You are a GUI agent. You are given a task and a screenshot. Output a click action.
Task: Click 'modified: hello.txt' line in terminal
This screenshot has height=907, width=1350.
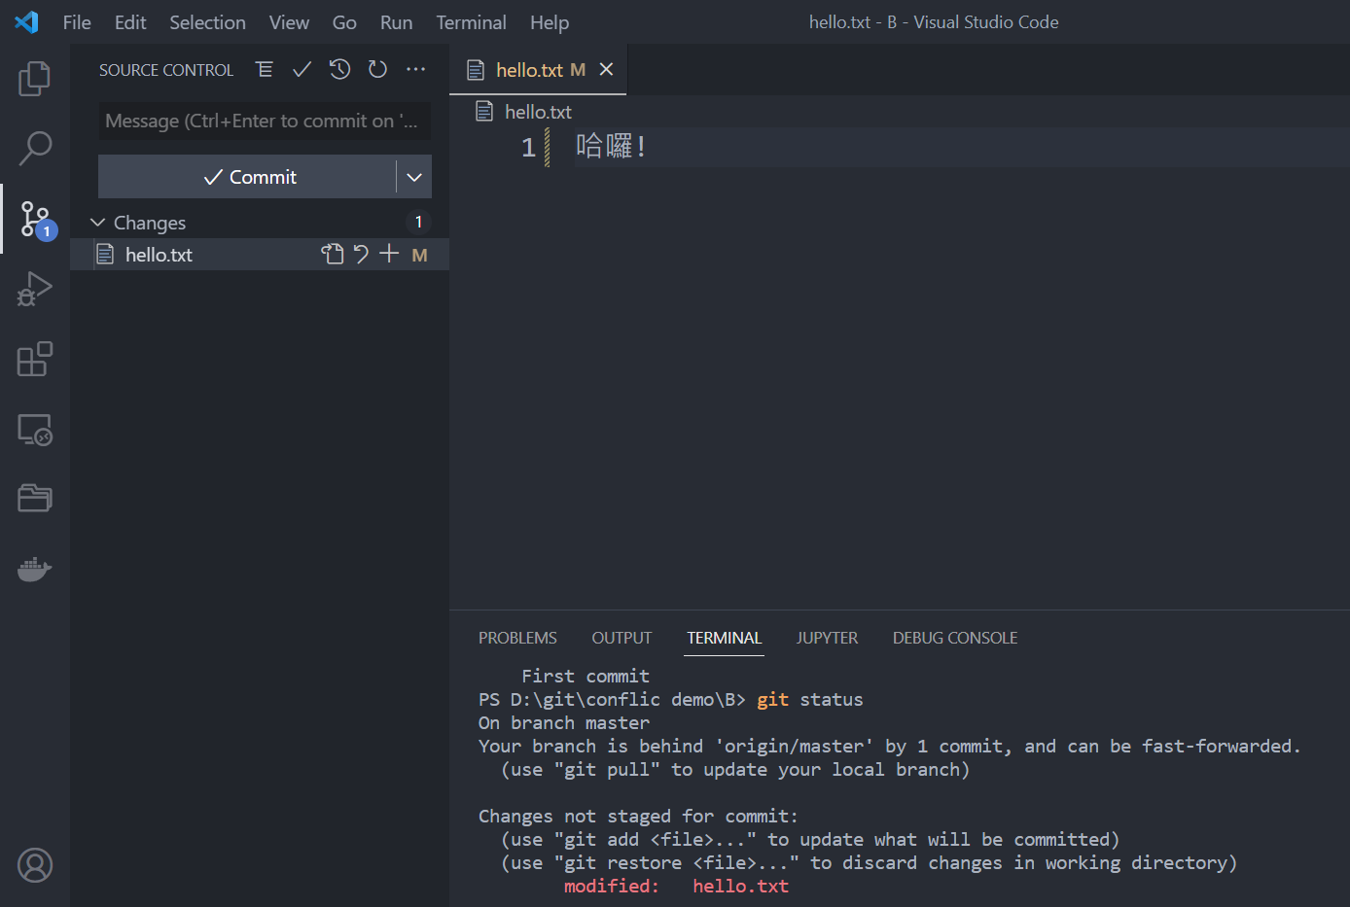[677, 886]
